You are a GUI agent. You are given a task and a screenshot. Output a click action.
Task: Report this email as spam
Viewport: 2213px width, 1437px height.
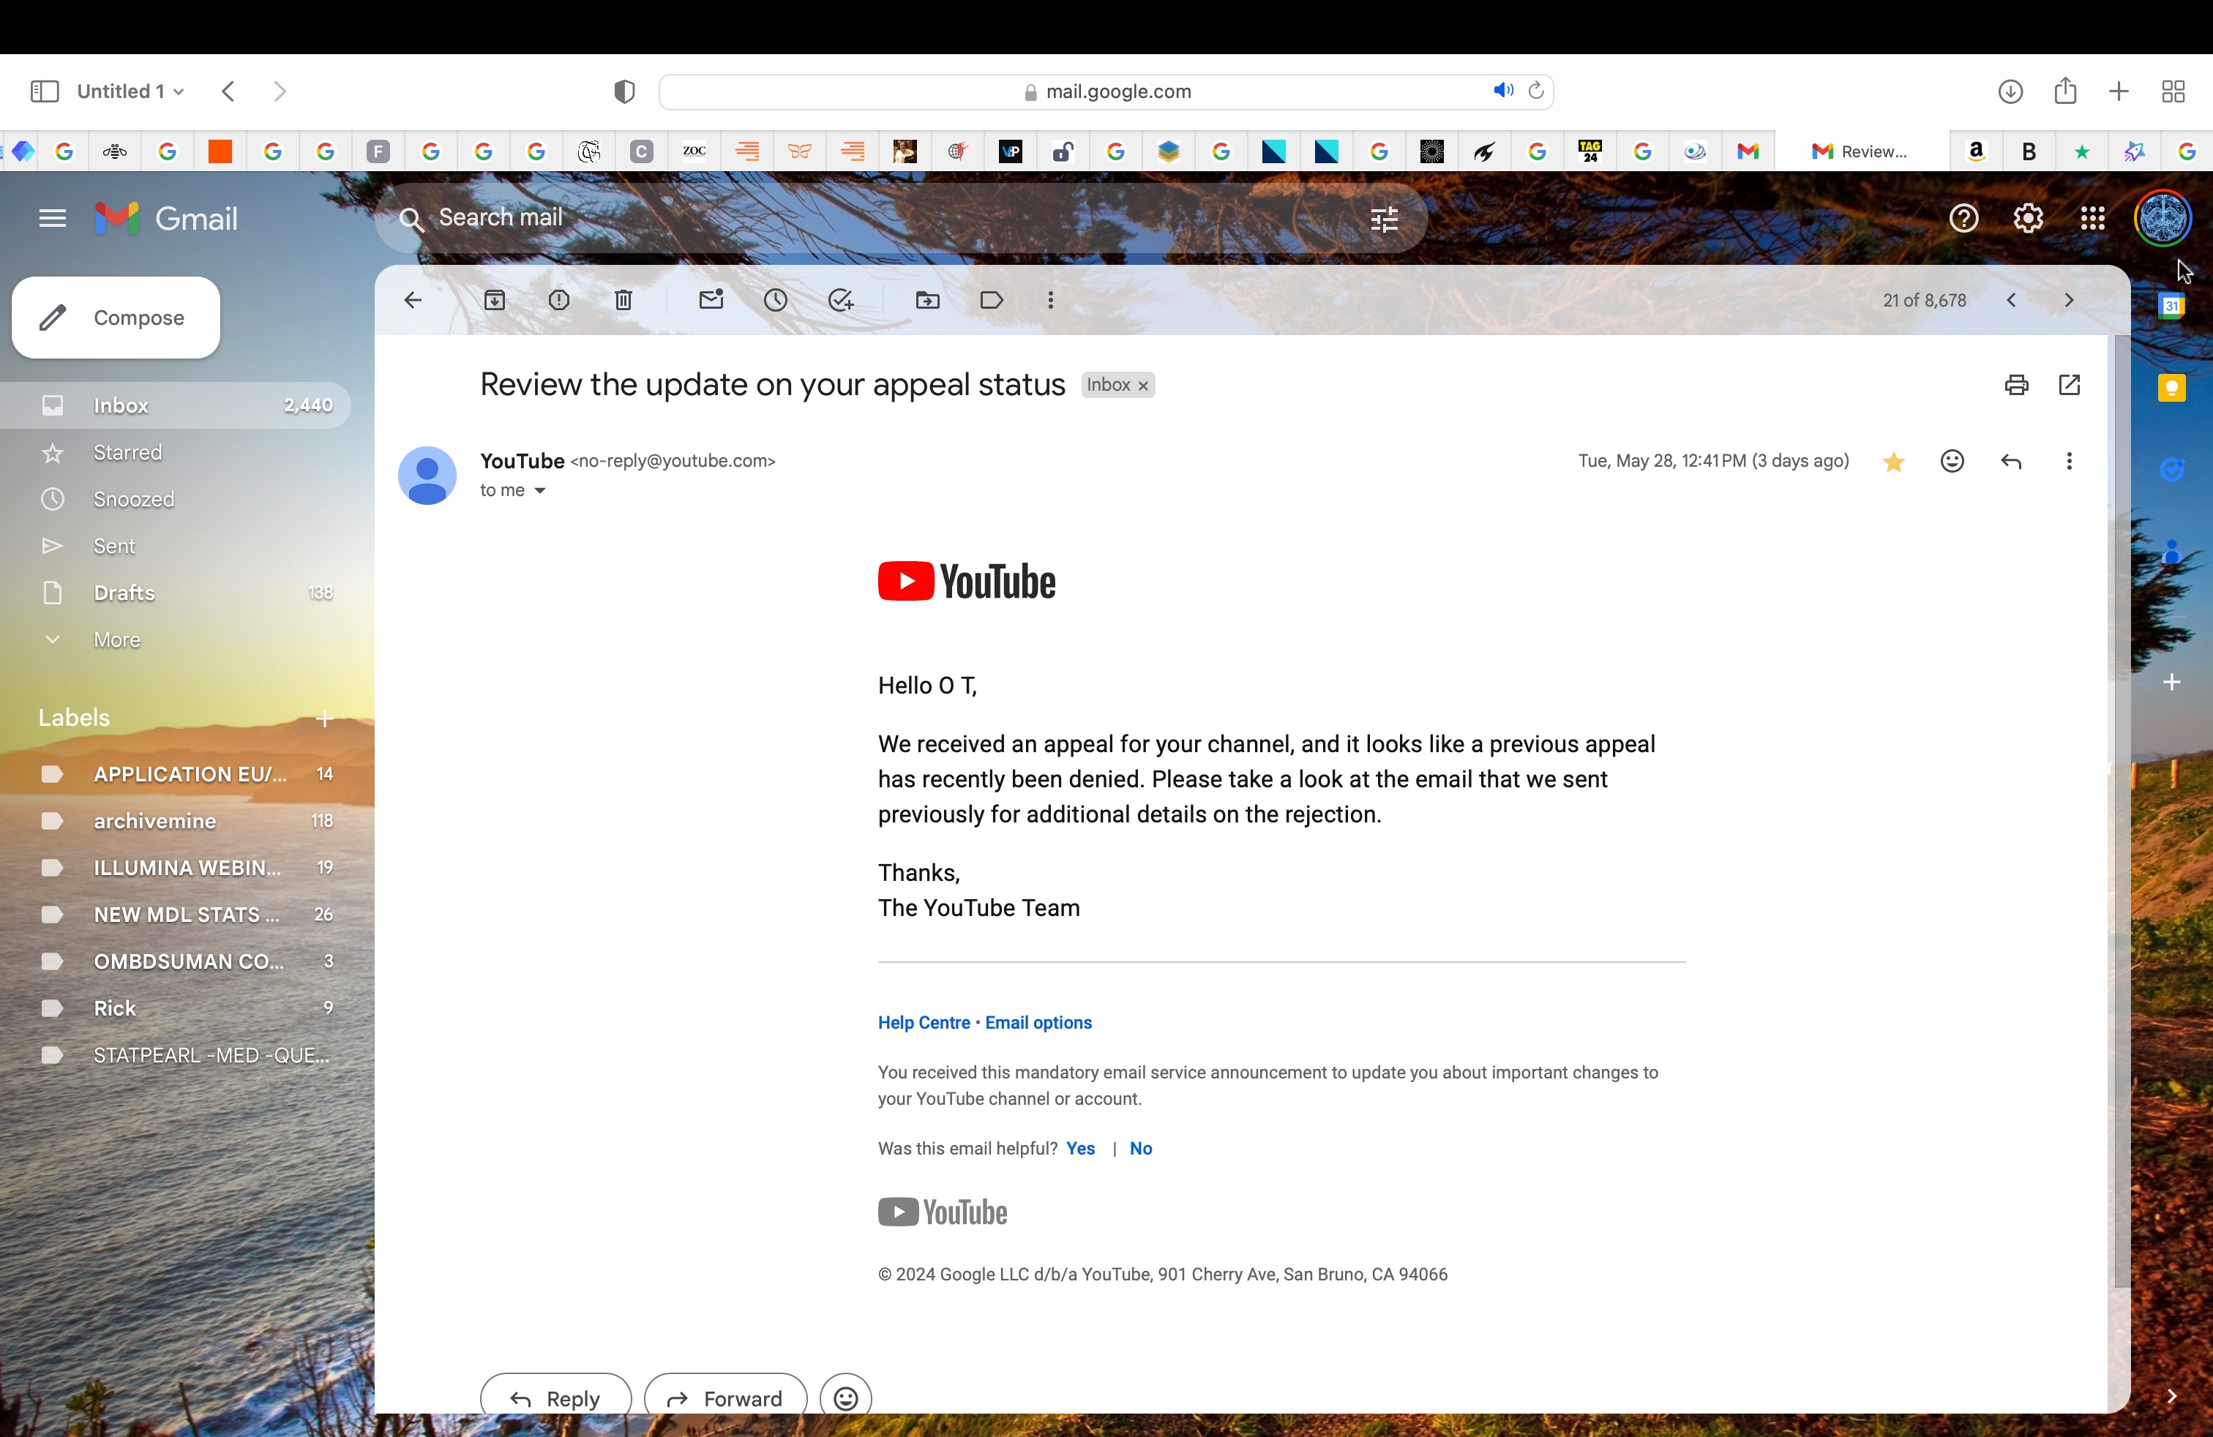point(559,299)
